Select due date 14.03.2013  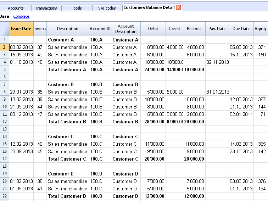(241, 144)
